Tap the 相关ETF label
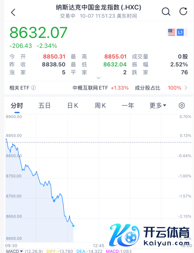 click(19, 88)
